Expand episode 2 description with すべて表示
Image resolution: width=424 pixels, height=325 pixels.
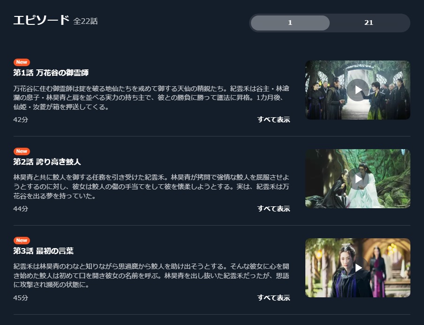[273, 209]
